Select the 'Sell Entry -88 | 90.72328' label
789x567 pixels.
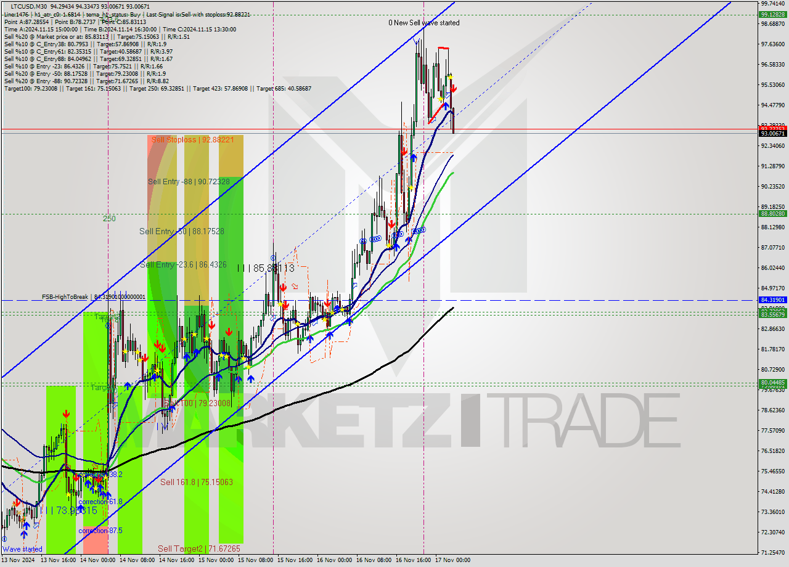tap(189, 182)
